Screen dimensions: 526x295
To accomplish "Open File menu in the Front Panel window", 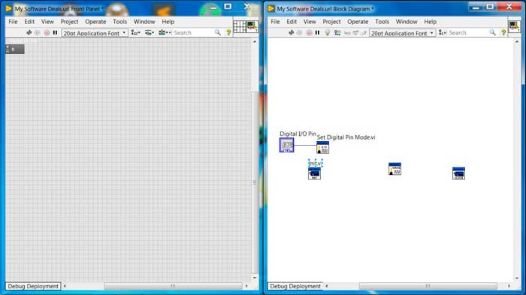I will (x=13, y=22).
